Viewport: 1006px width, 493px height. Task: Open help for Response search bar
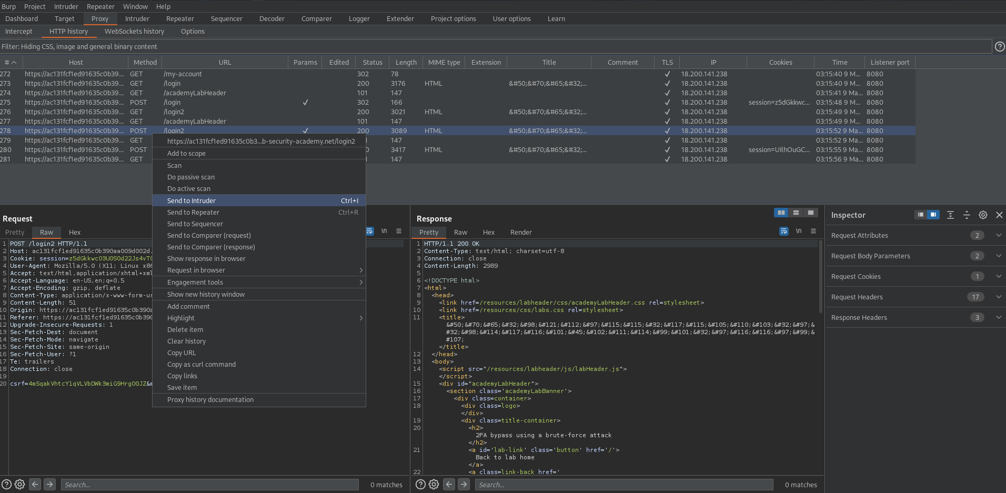tap(420, 485)
